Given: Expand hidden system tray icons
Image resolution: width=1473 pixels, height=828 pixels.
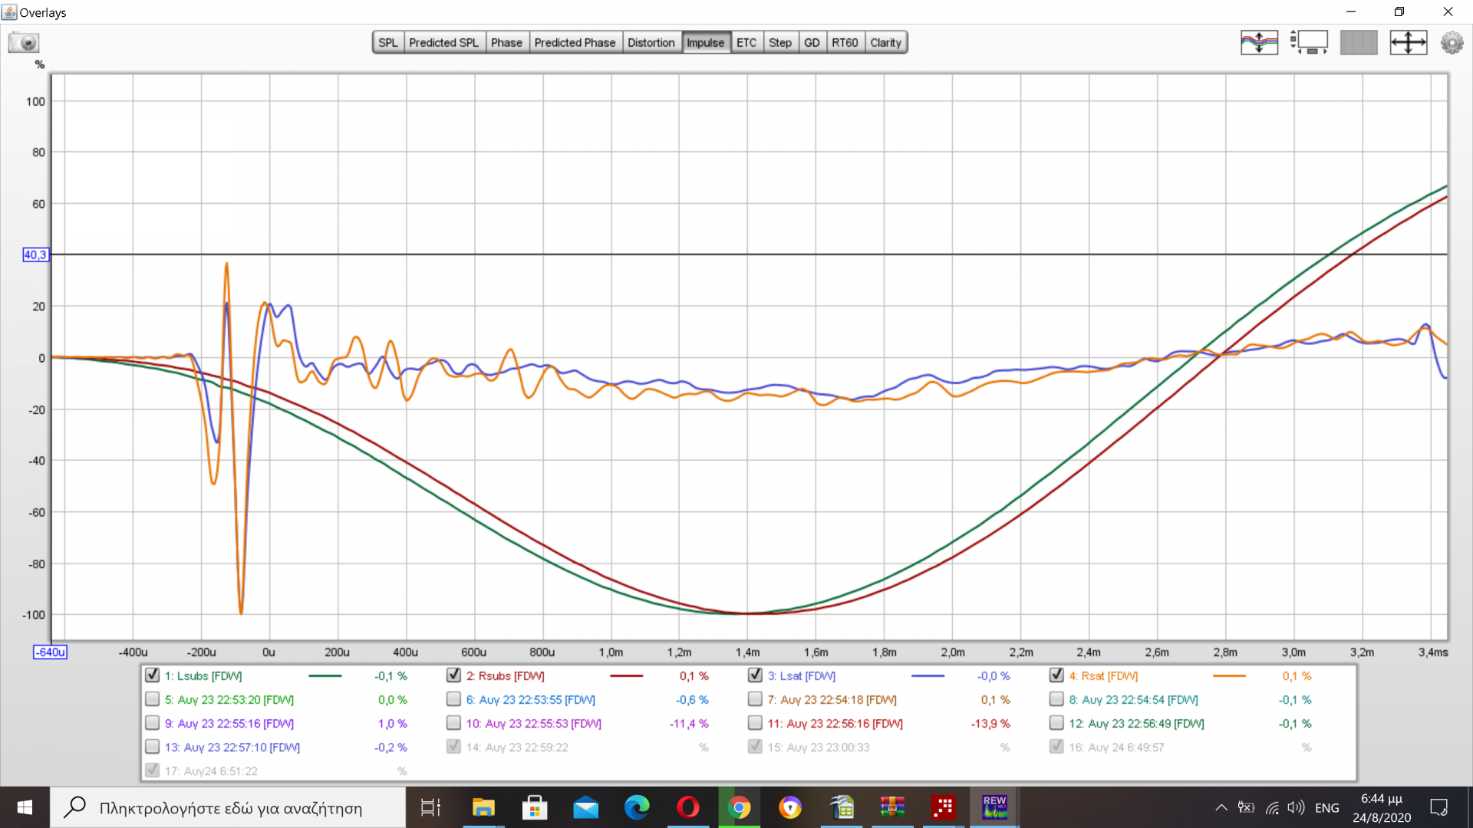Looking at the screenshot, I should pos(1221,807).
